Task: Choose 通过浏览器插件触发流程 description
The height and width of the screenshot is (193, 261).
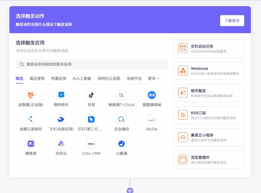Action: (x=209, y=162)
